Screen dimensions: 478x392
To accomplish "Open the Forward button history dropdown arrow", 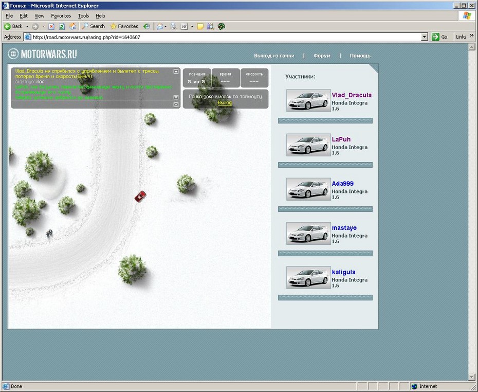I will [43, 27].
